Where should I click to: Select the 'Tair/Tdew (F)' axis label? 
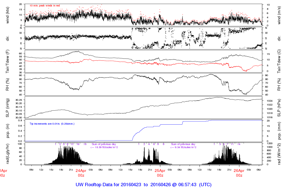8,61
